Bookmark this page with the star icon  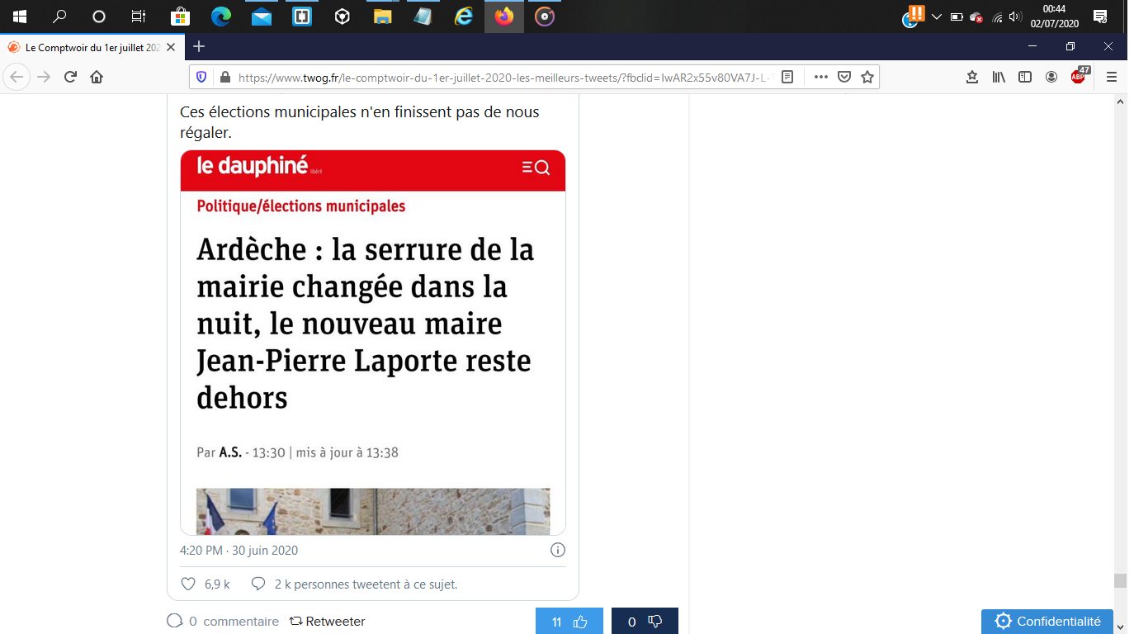[x=867, y=77]
